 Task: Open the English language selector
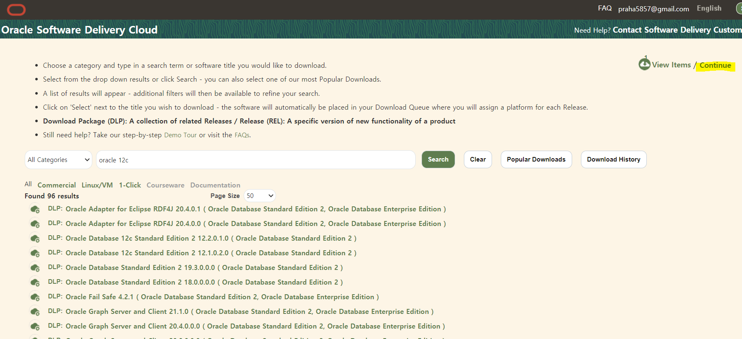coord(709,8)
